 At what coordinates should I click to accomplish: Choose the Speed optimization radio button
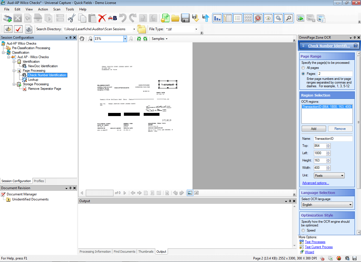(303, 230)
